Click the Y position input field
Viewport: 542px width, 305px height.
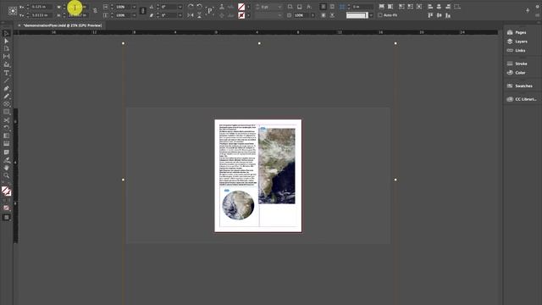pyautogui.click(x=42, y=15)
